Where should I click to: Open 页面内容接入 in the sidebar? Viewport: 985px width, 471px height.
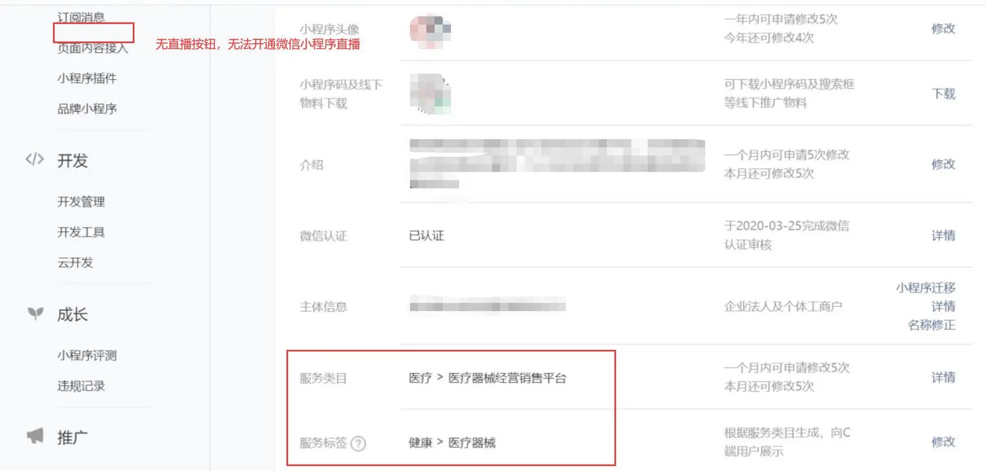pos(93,48)
